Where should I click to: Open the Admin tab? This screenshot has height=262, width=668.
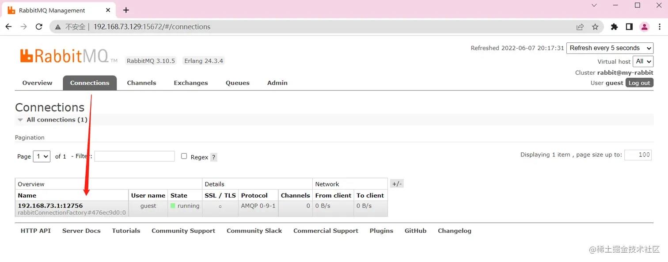click(x=277, y=83)
